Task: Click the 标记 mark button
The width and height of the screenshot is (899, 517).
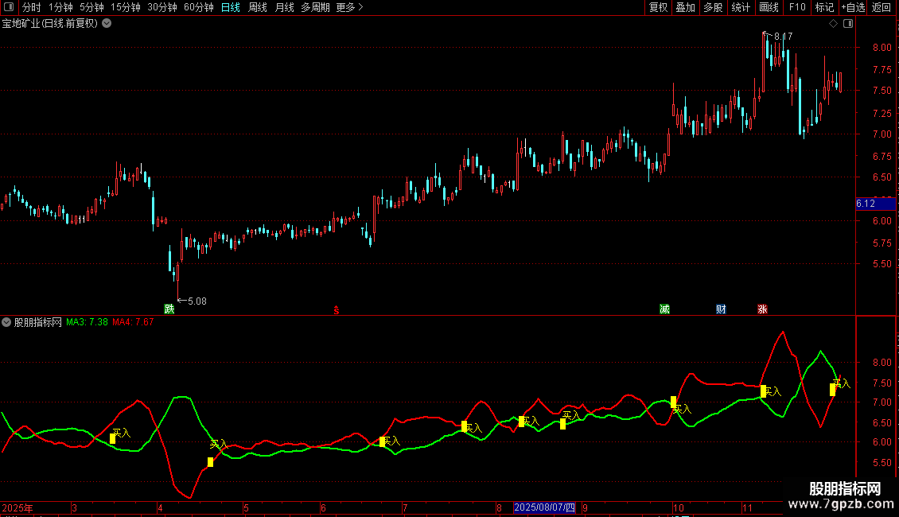Action: (x=824, y=7)
